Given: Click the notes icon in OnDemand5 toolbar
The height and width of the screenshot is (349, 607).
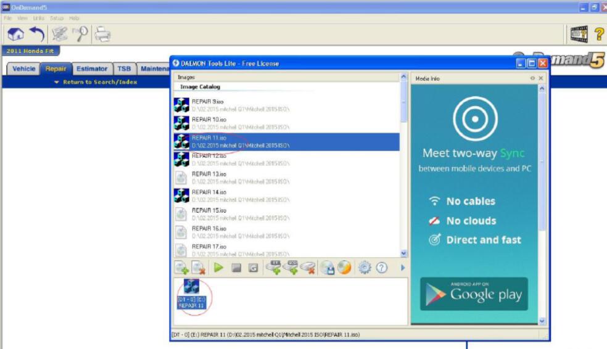Looking at the screenshot, I should click(60, 34).
